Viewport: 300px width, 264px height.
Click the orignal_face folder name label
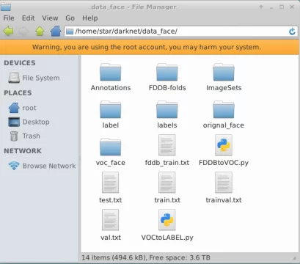coord(224,125)
